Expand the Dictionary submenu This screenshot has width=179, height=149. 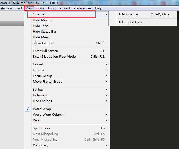tap(67, 145)
